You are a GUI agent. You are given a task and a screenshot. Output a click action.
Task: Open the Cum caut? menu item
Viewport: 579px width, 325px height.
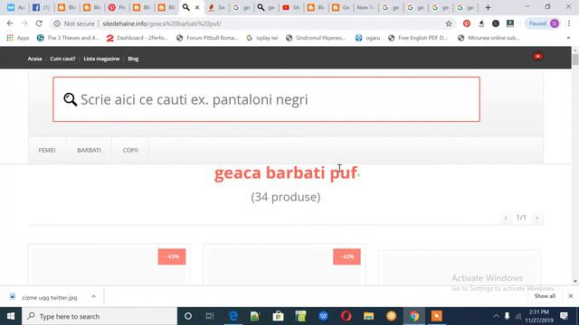(62, 59)
